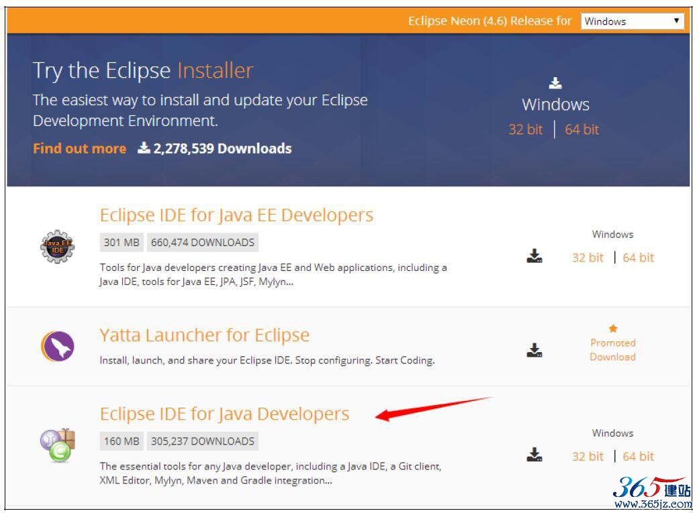Viewport: 697px width, 513px height.
Task: Get 32 bit Java EE Developers package
Action: 588,258
